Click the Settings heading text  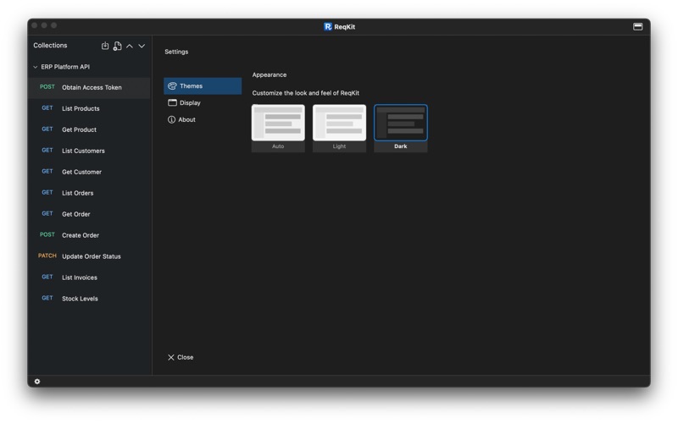[x=176, y=52]
